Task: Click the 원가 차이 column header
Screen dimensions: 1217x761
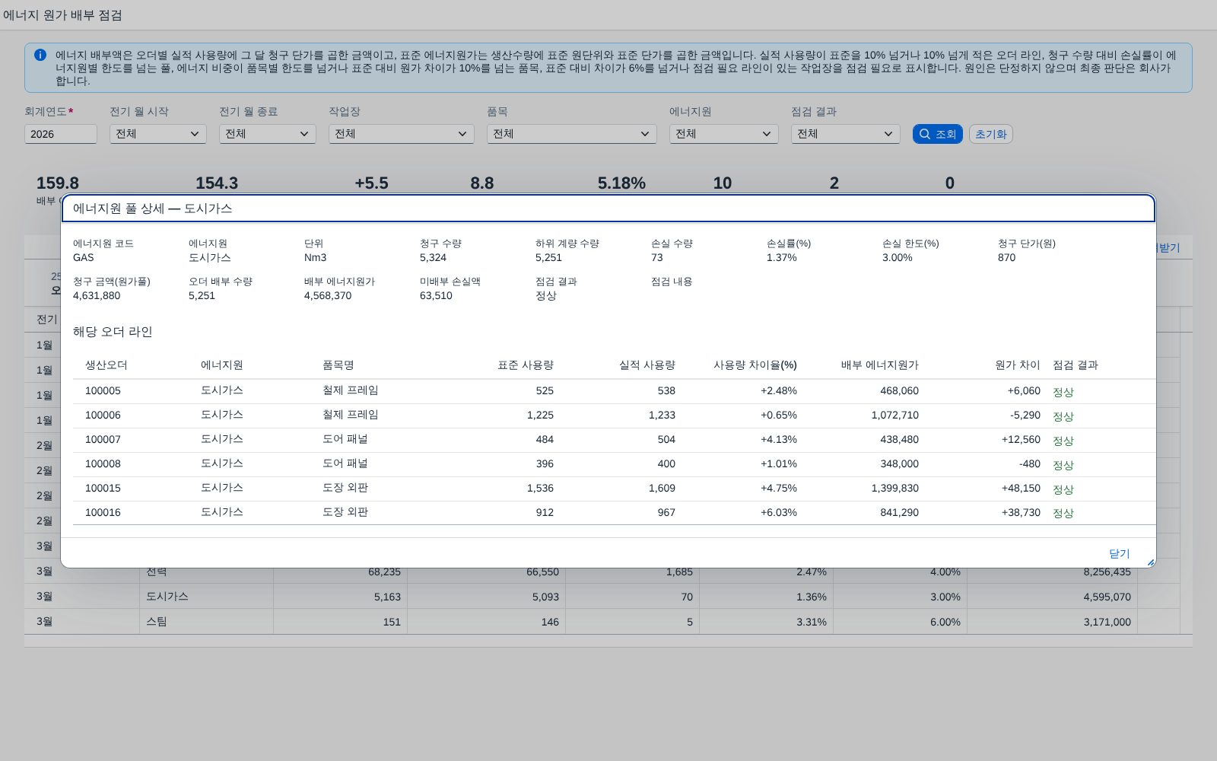Action: pyautogui.click(x=1018, y=365)
